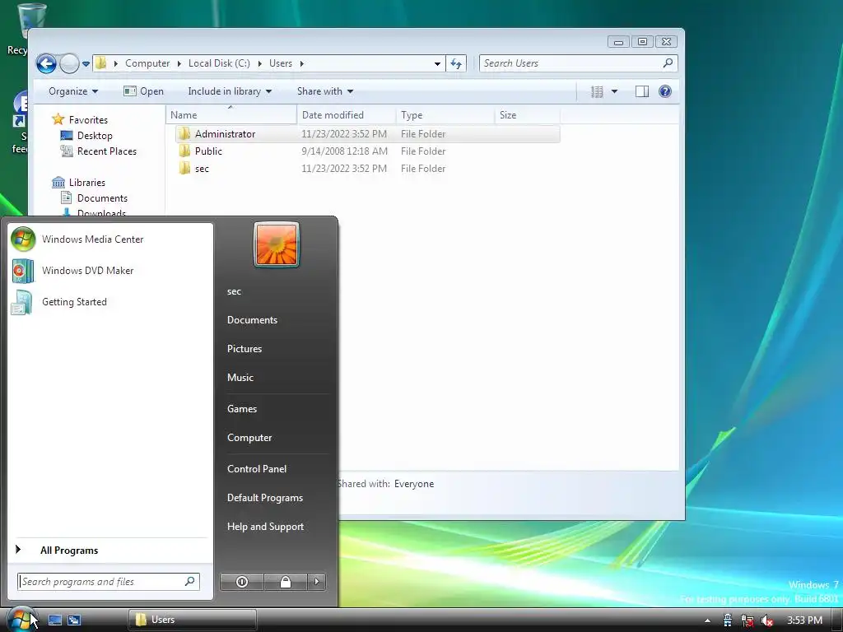Select Local Disk (C:) in breadcrumb
This screenshot has width=843, height=632.
click(x=219, y=63)
